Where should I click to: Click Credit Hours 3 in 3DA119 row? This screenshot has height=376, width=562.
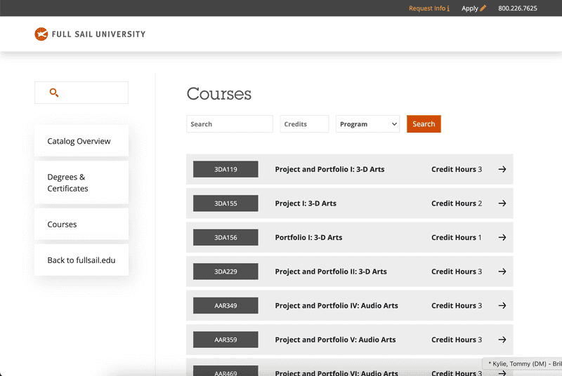click(x=457, y=169)
